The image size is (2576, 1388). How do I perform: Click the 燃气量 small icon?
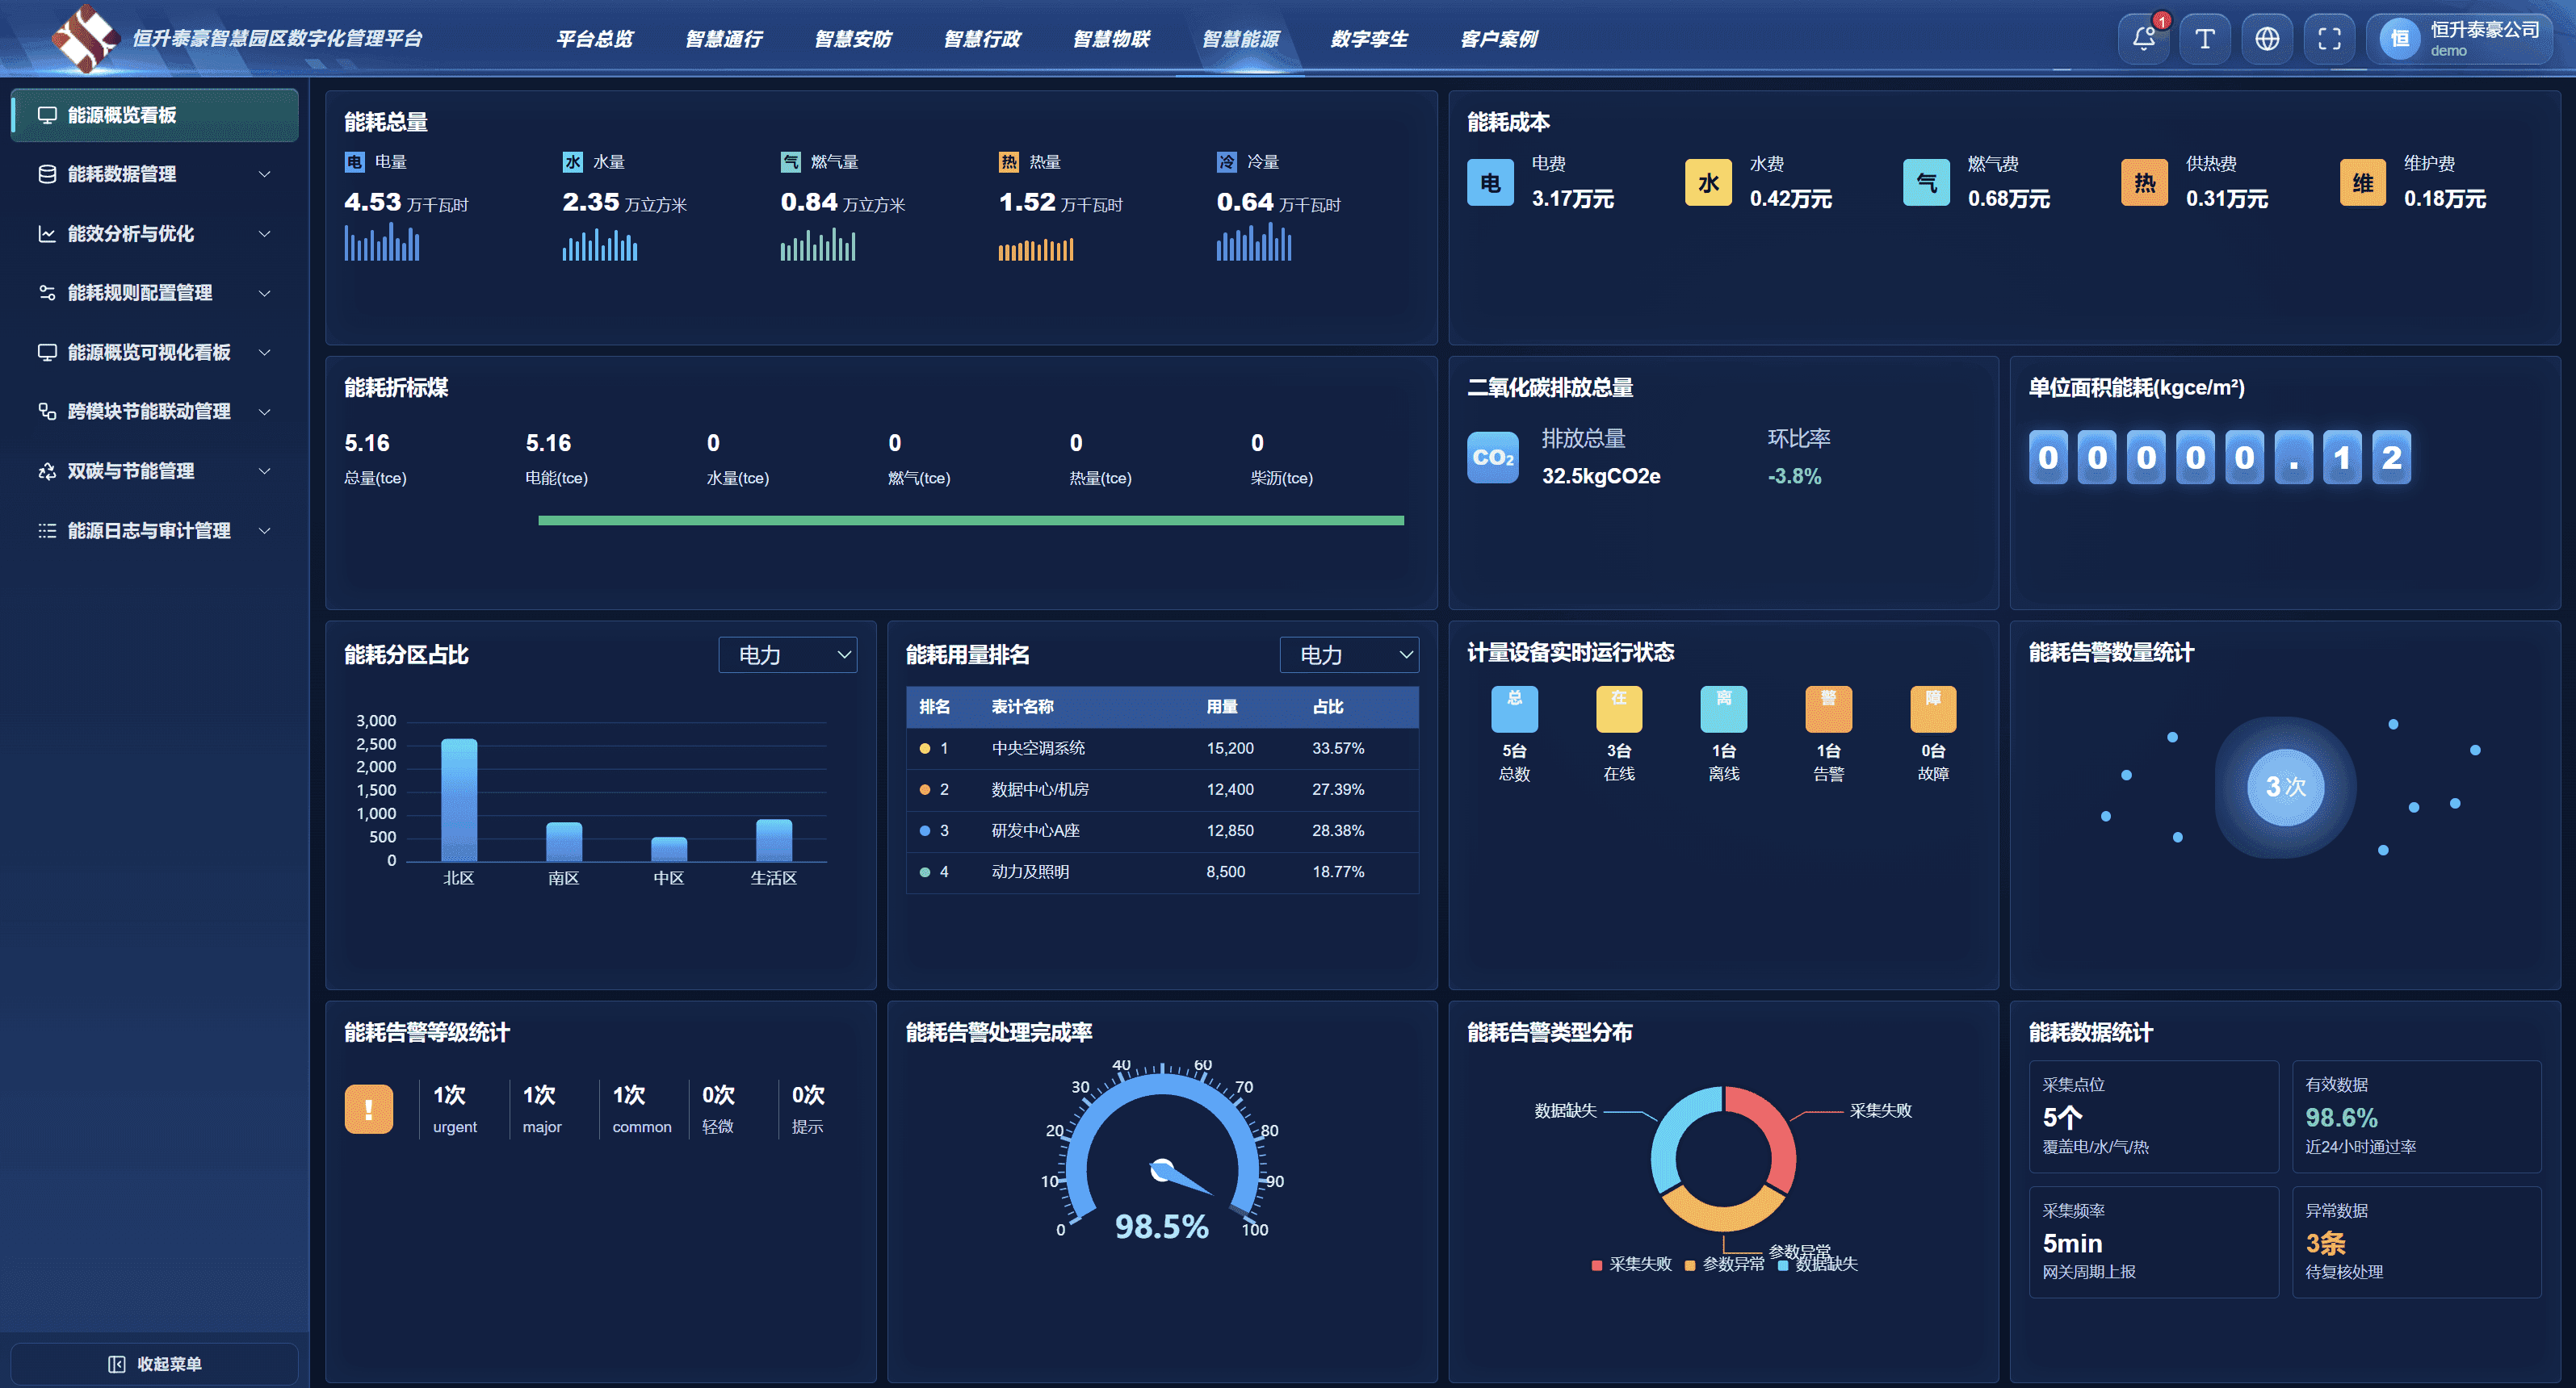coord(790,162)
